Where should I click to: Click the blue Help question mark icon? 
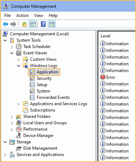pos(43,24)
